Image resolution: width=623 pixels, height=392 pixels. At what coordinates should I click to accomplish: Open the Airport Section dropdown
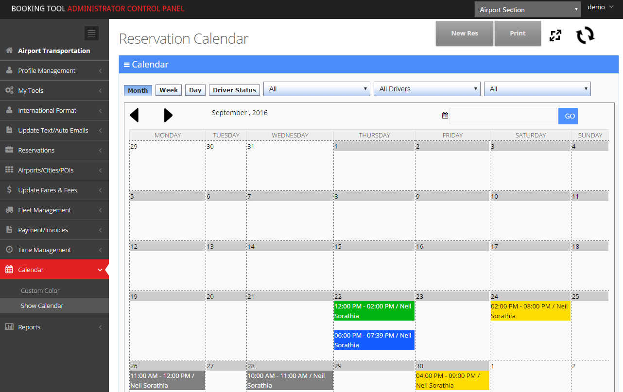(x=527, y=9)
